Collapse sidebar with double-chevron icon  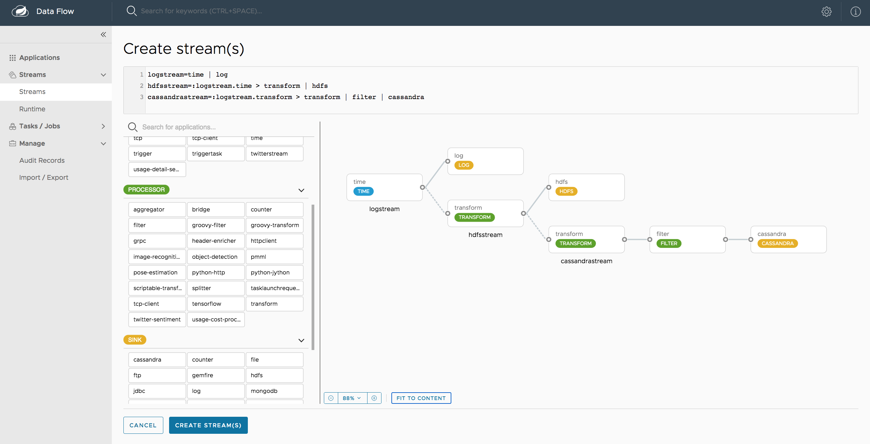(x=103, y=34)
